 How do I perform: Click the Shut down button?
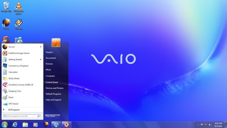click(50, 116)
